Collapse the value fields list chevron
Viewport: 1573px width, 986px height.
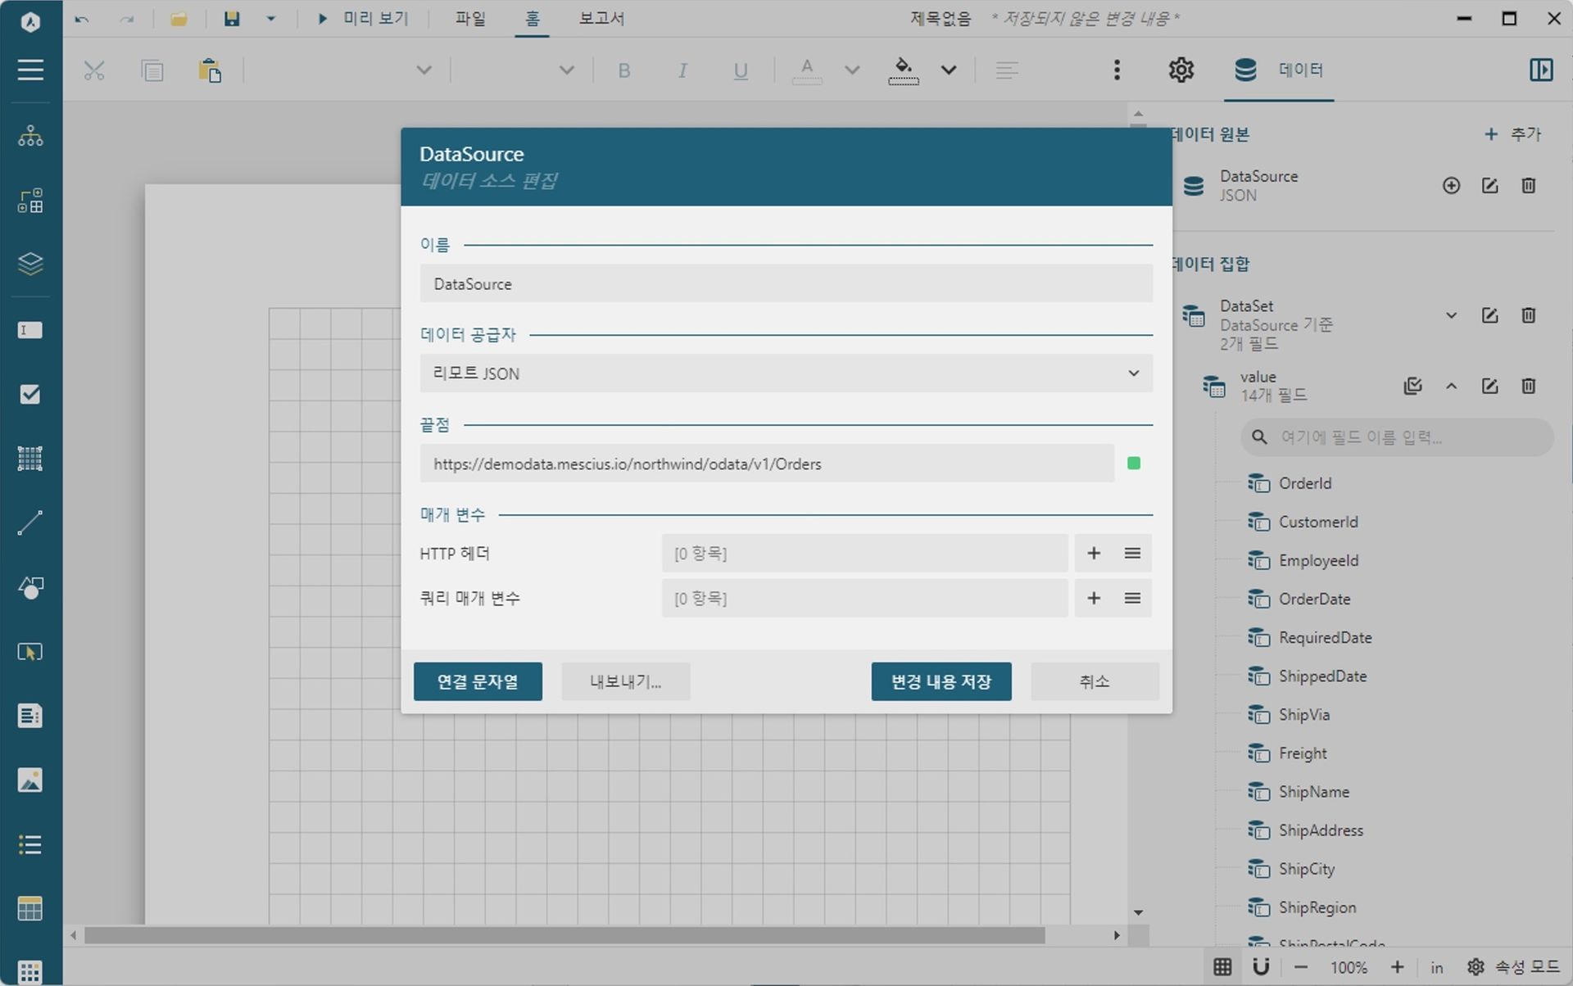[x=1451, y=387]
